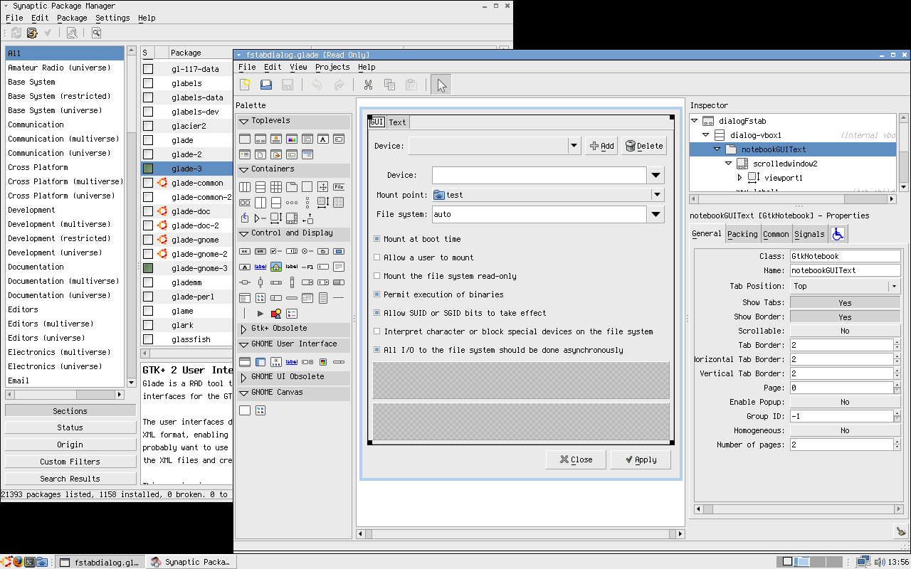This screenshot has width=911, height=569.
Task: Click the Delete button in the dialog
Action: point(644,146)
